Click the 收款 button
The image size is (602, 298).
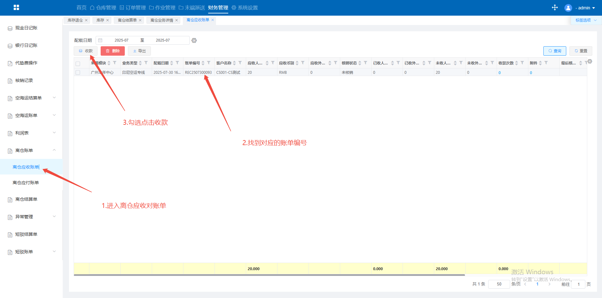coord(86,51)
